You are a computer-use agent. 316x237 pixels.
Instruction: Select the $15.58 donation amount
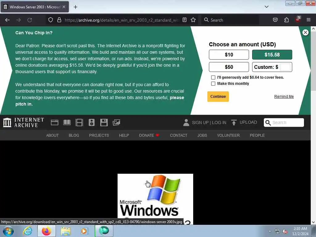[272, 55]
